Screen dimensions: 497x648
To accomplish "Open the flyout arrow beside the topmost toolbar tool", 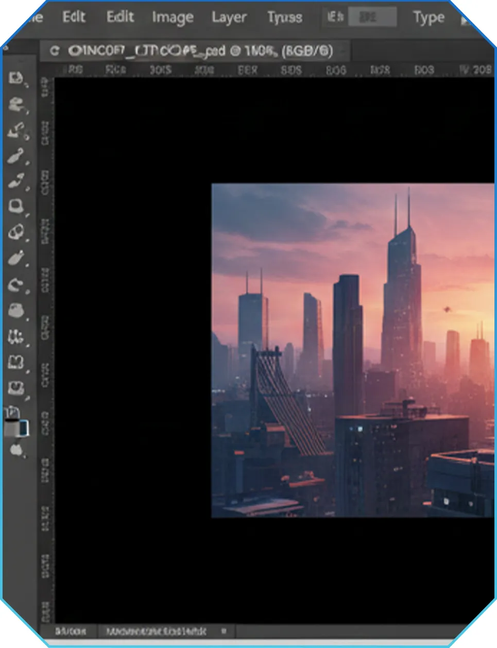I will tap(26, 84).
